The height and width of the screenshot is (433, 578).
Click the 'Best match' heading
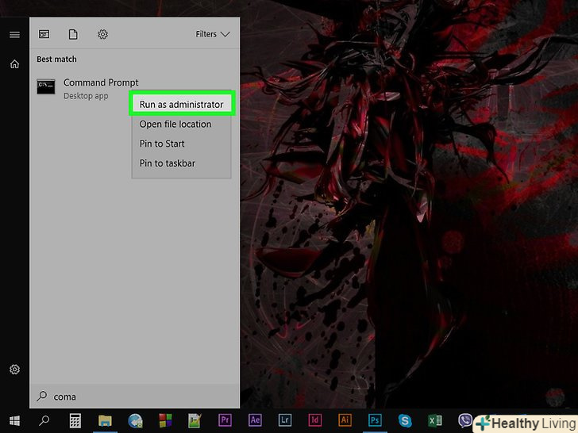click(x=57, y=59)
